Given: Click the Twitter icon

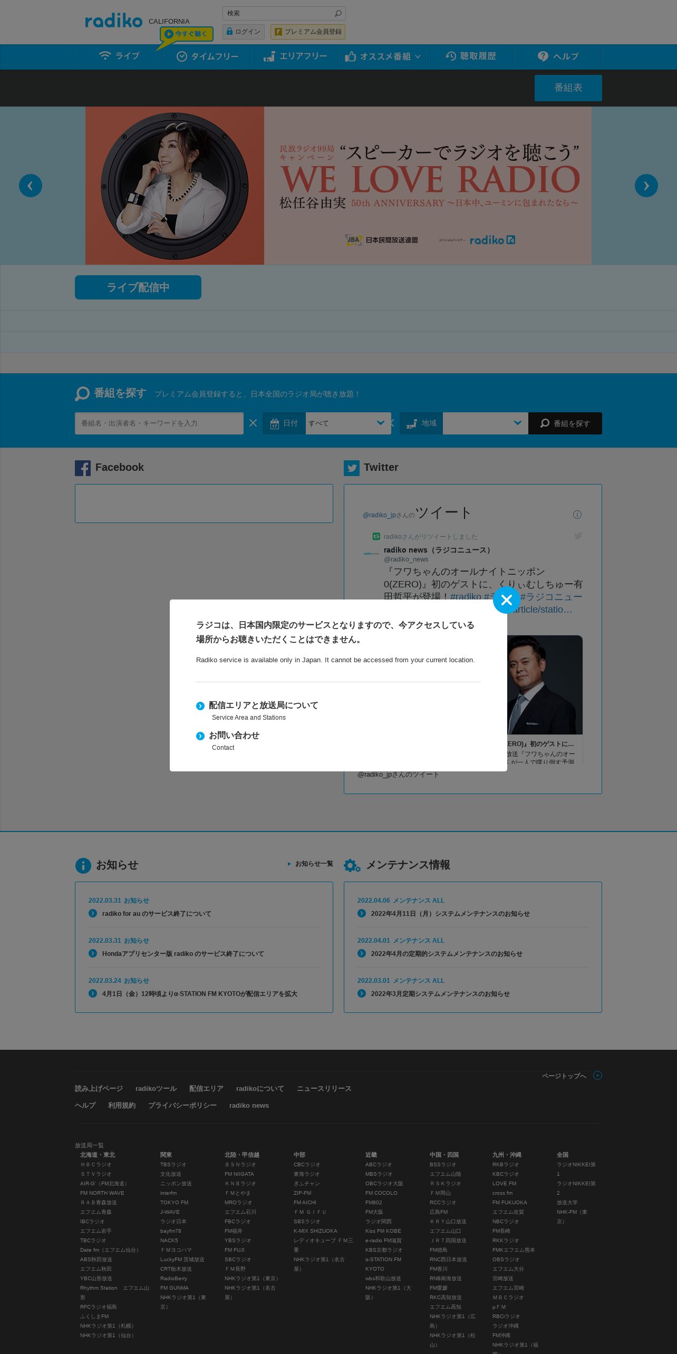Looking at the screenshot, I should pos(352,468).
